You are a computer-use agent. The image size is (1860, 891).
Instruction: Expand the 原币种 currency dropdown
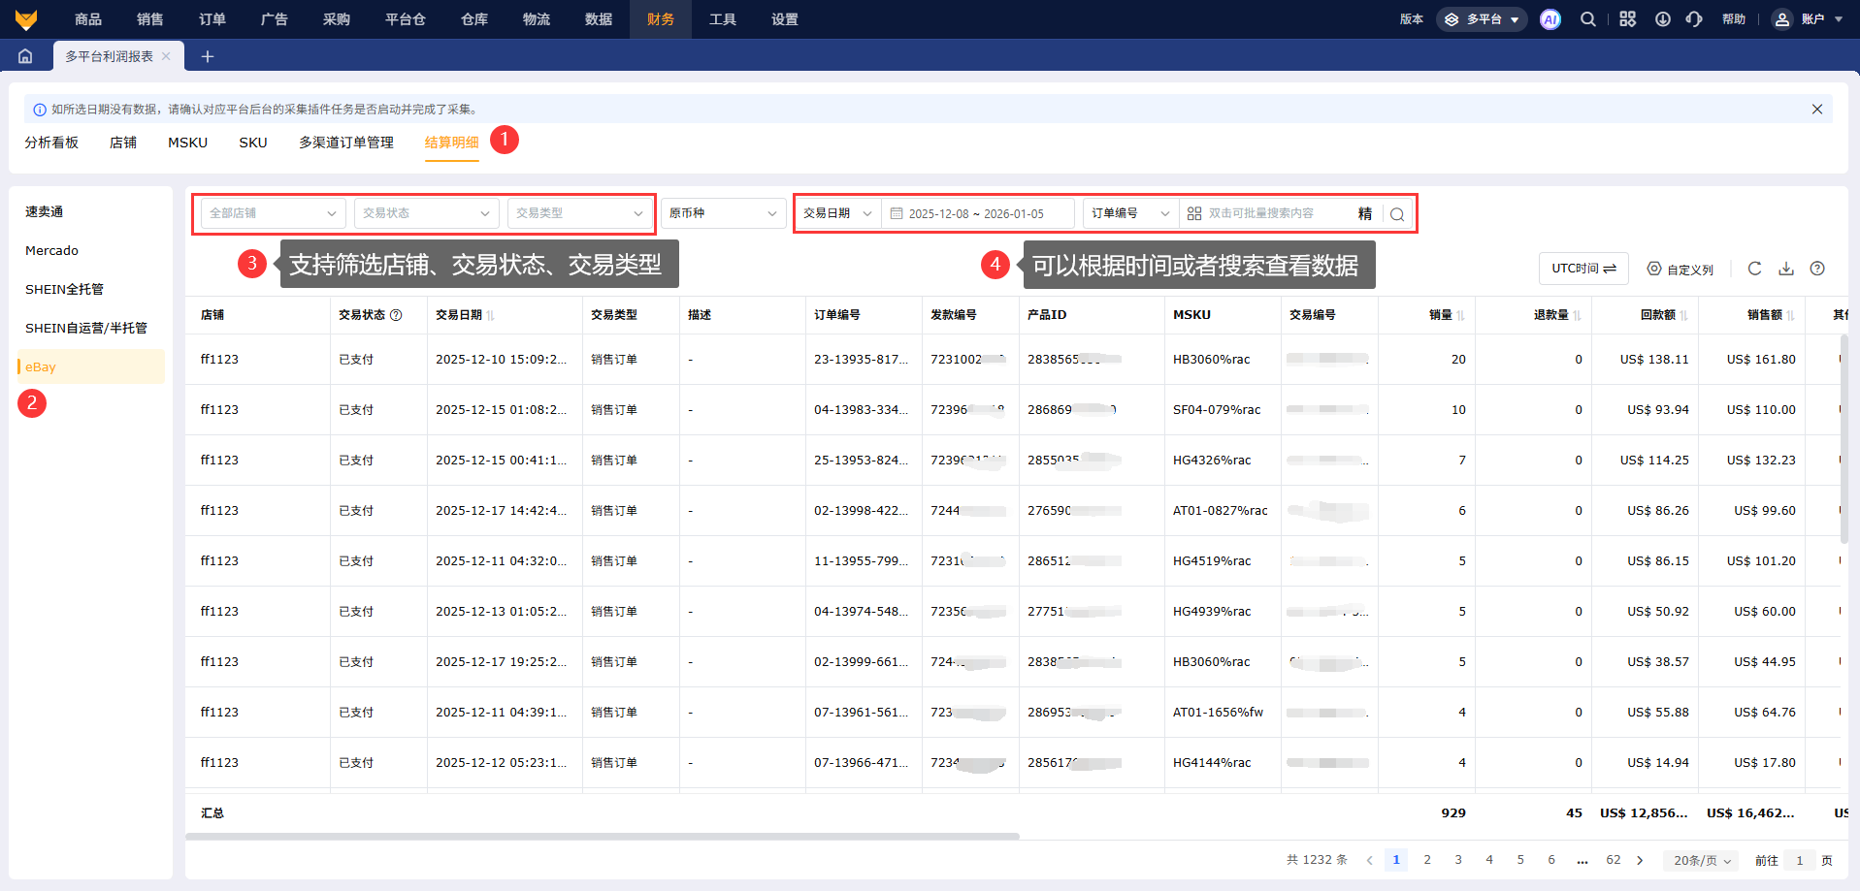click(x=723, y=213)
